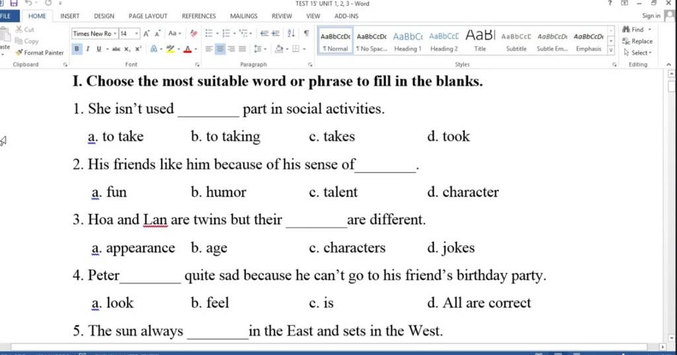Open the font name dropdown
The height and width of the screenshot is (355, 677).
point(115,34)
